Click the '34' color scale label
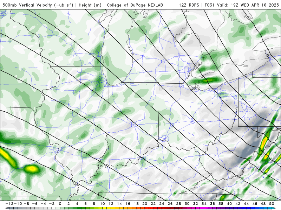The image size is (281, 210). (204, 204)
